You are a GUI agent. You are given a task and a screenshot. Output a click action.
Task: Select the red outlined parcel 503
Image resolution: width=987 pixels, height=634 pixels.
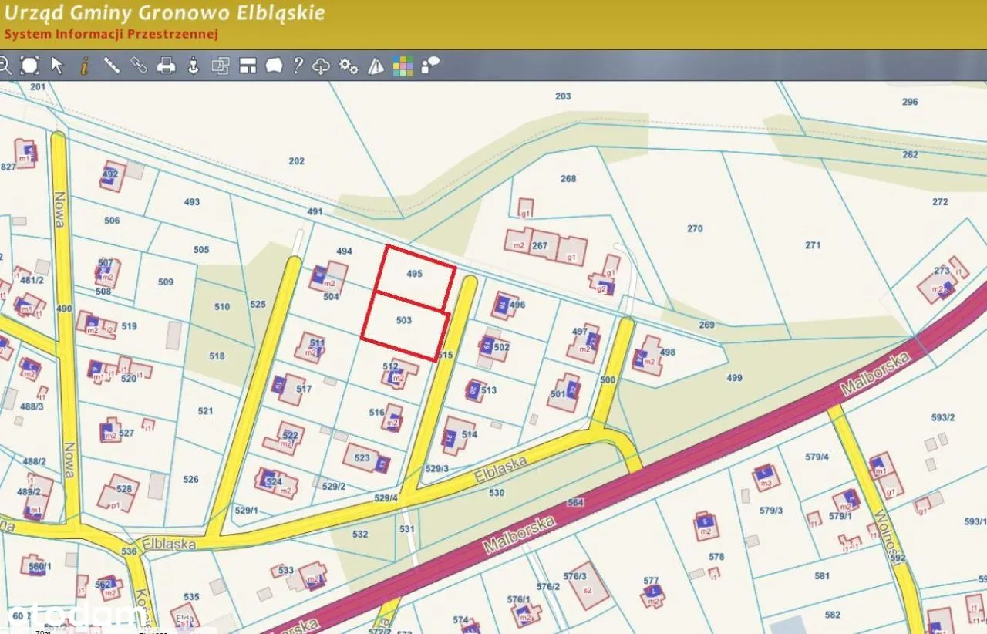[x=405, y=324]
